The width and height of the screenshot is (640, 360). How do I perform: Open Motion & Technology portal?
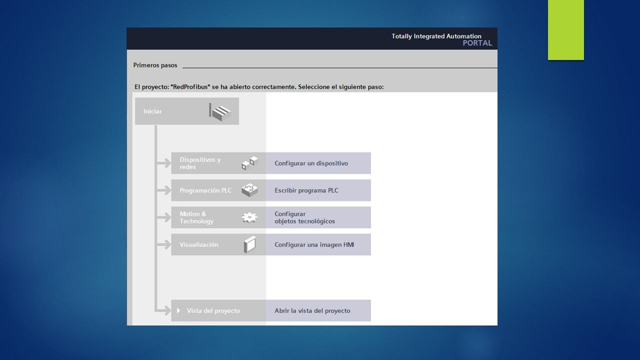pyautogui.click(x=218, y=217)
